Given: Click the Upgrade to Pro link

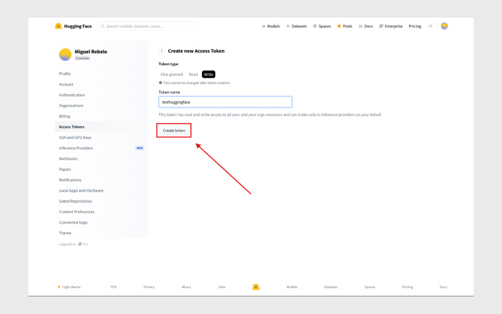Looking at the screenshot, I should (x=73, y=244).
